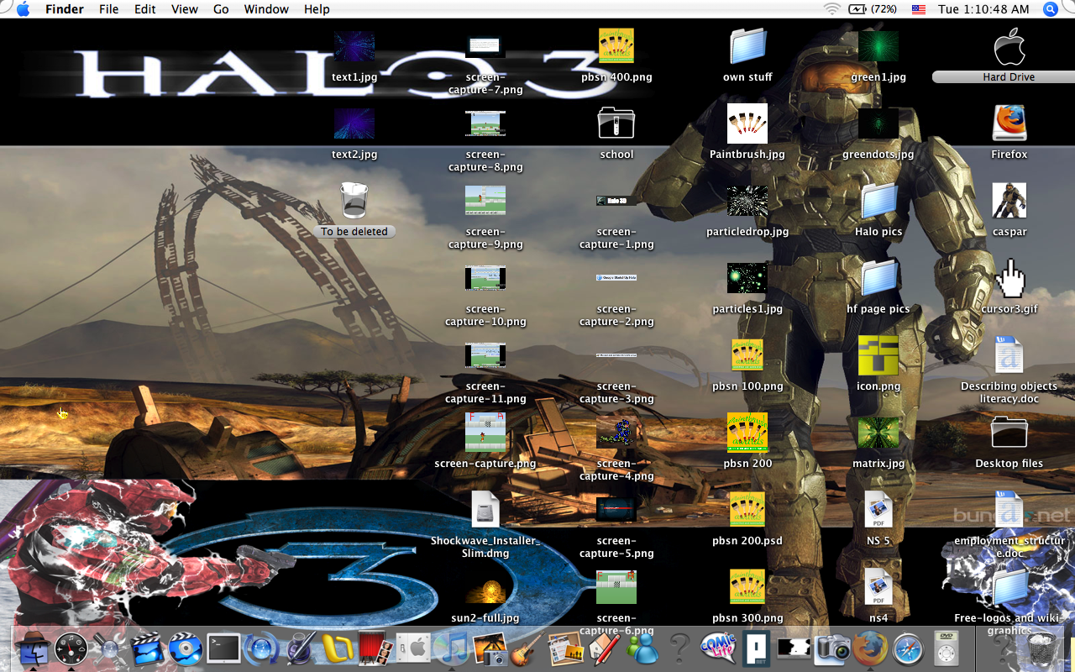
Task: Launch GarageBand from the Dock
Action: point(528,648)
